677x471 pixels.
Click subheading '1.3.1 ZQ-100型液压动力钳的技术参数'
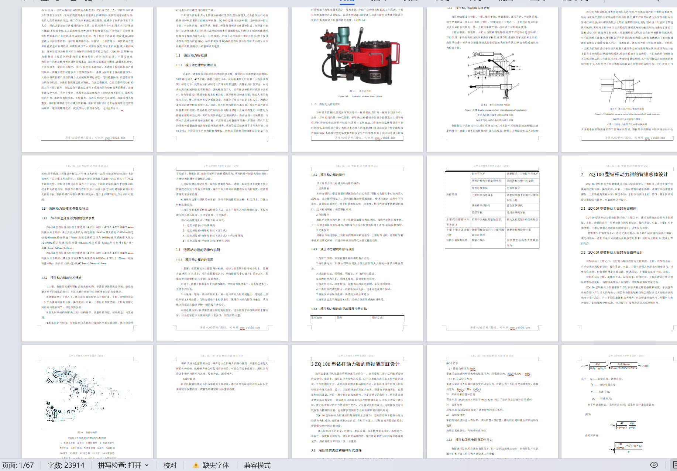[x=68, y=218]
